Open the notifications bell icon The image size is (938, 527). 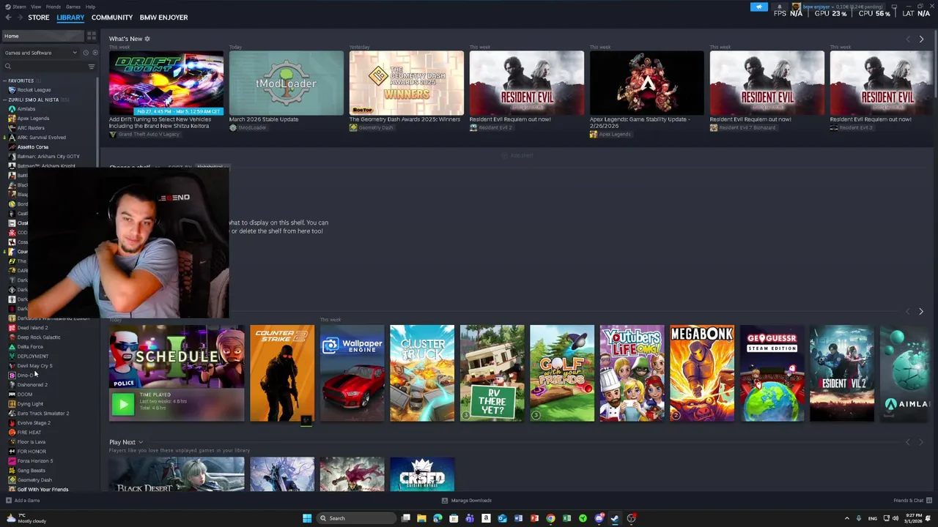779,7
